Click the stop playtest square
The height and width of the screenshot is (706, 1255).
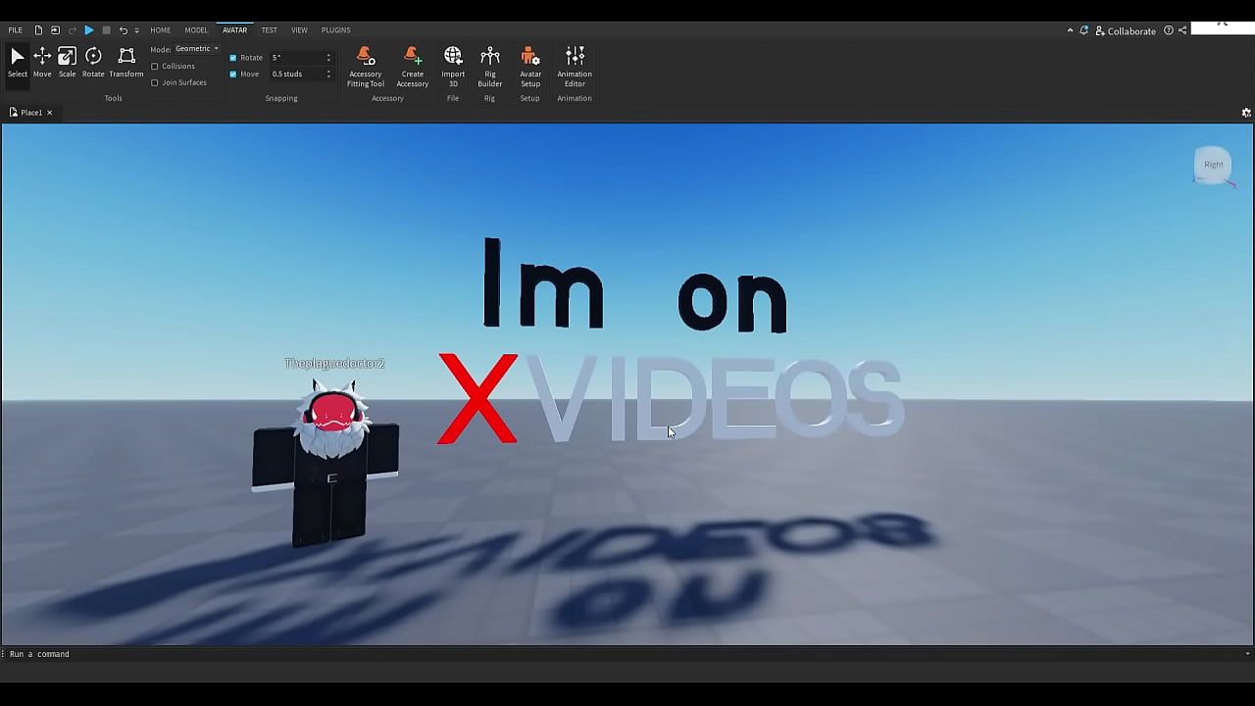[x=106, y=30]
